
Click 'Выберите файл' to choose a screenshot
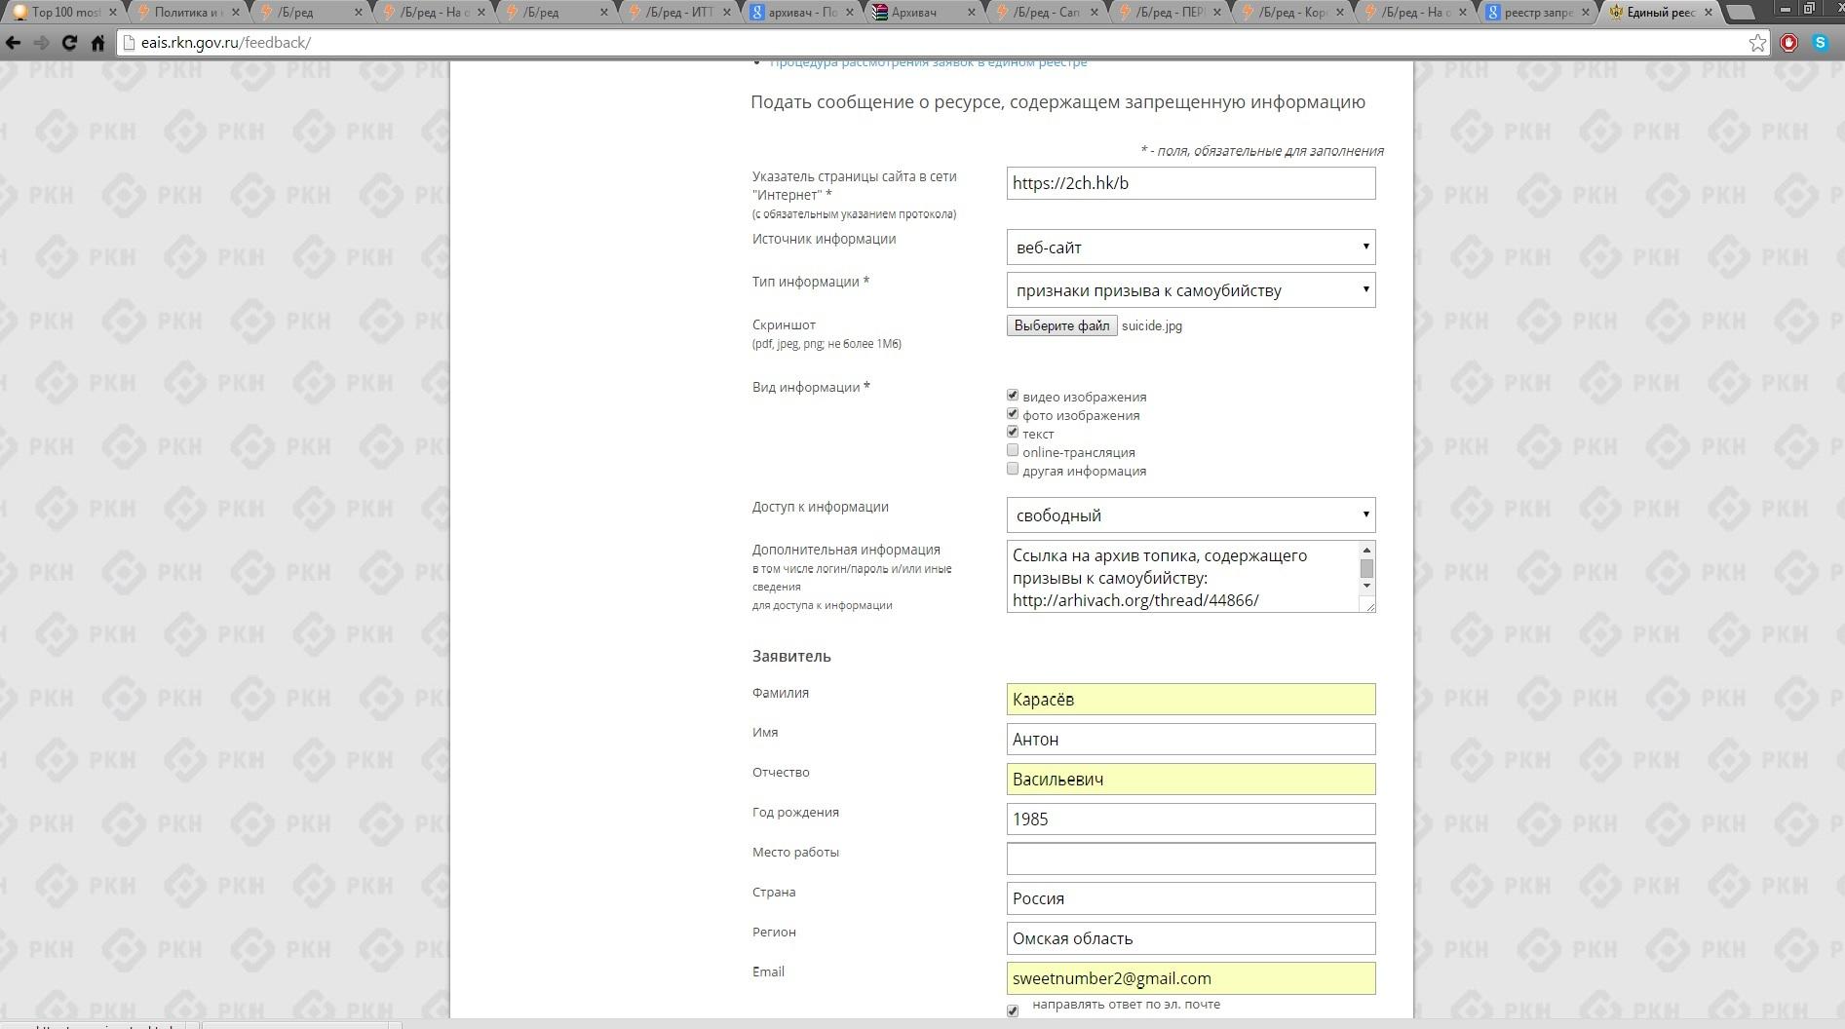[x=1061, y=325]
